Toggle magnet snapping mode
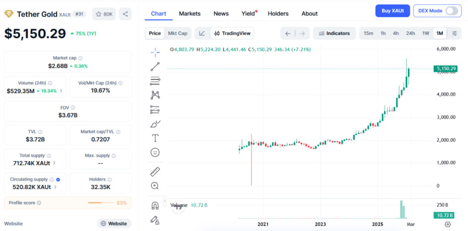The height and width of the screenshot is (231, 468). [155, 206]
